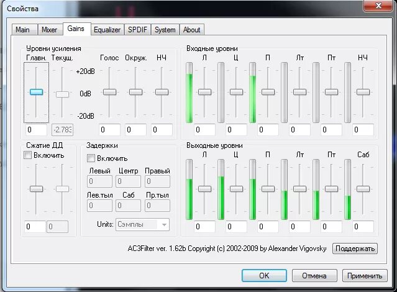Click input level Лт slider handle
This screenshot has width=397, height=292.
[300, 92]
